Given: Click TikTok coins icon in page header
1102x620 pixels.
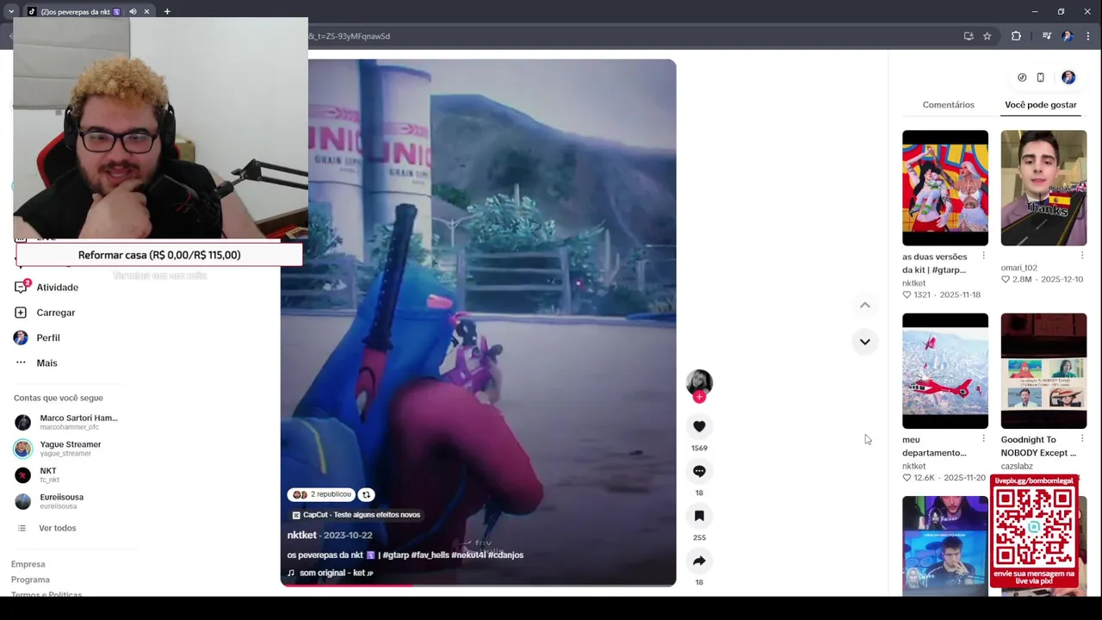Looking at the screenshot, I should click(1022, 77).
